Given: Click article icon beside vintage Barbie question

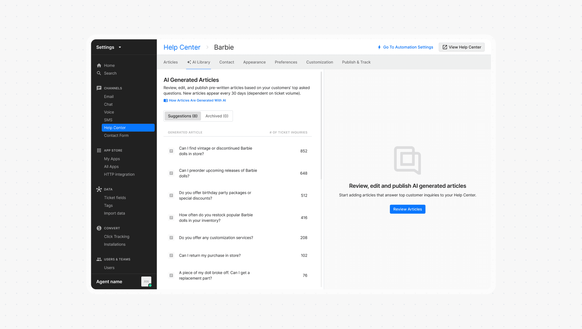Looking at the screenshot, I should coord(171,151).
